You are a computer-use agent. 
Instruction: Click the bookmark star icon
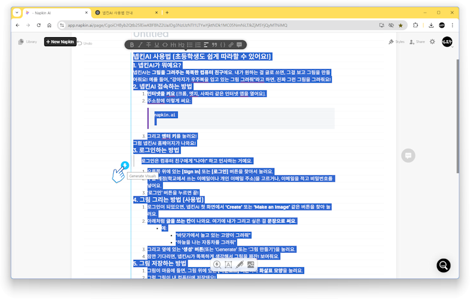coord(401,25)
